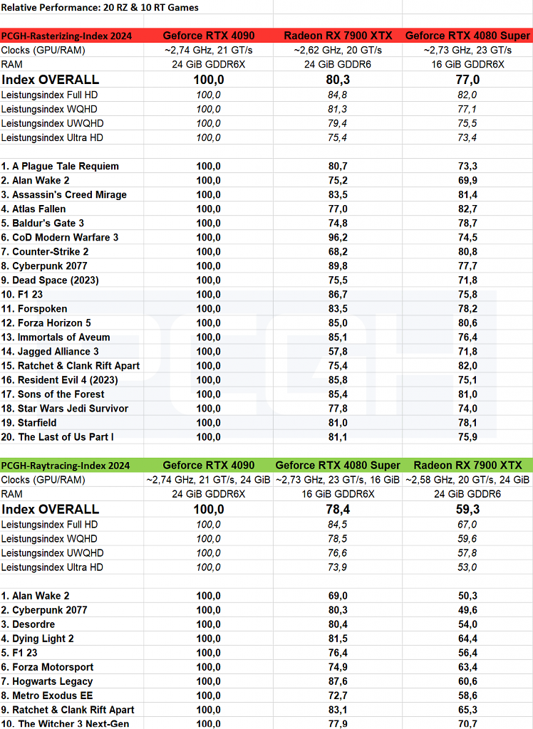The image size is (533, 729).
Task: Select the raytracing Full HD value '67,0'
Action: click(x=467, y=525)
